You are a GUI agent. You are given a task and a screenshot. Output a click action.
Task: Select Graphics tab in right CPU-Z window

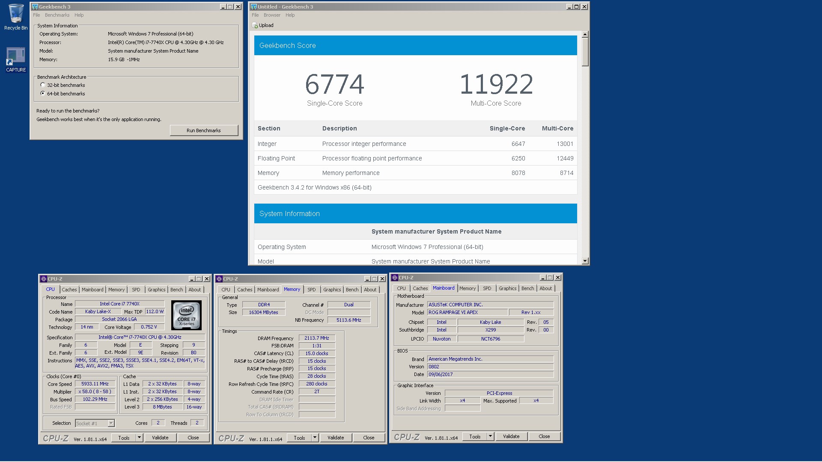(508, 288)
